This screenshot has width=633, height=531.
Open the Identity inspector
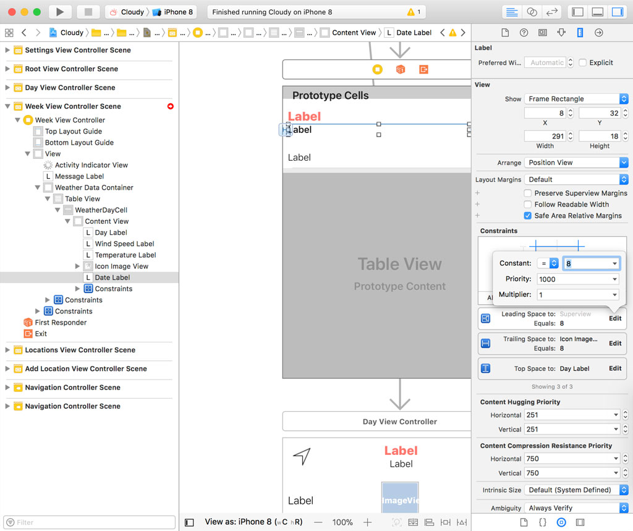[543, 32]
